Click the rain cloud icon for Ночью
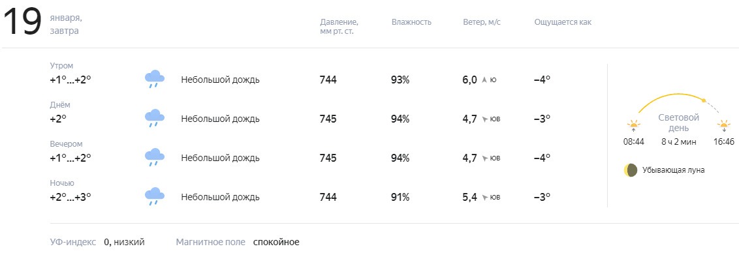The width and height of the screenshot is (739, 253). pos(154,196)
